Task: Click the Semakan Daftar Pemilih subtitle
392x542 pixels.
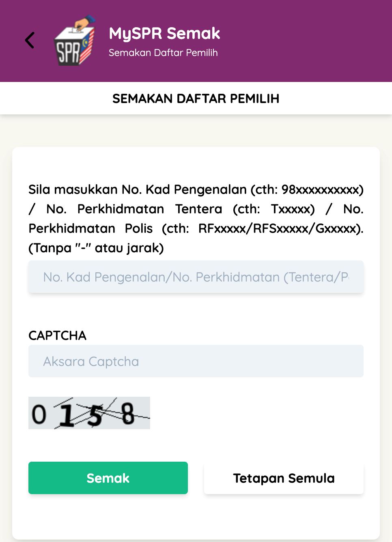Action: tap(163, 53)
